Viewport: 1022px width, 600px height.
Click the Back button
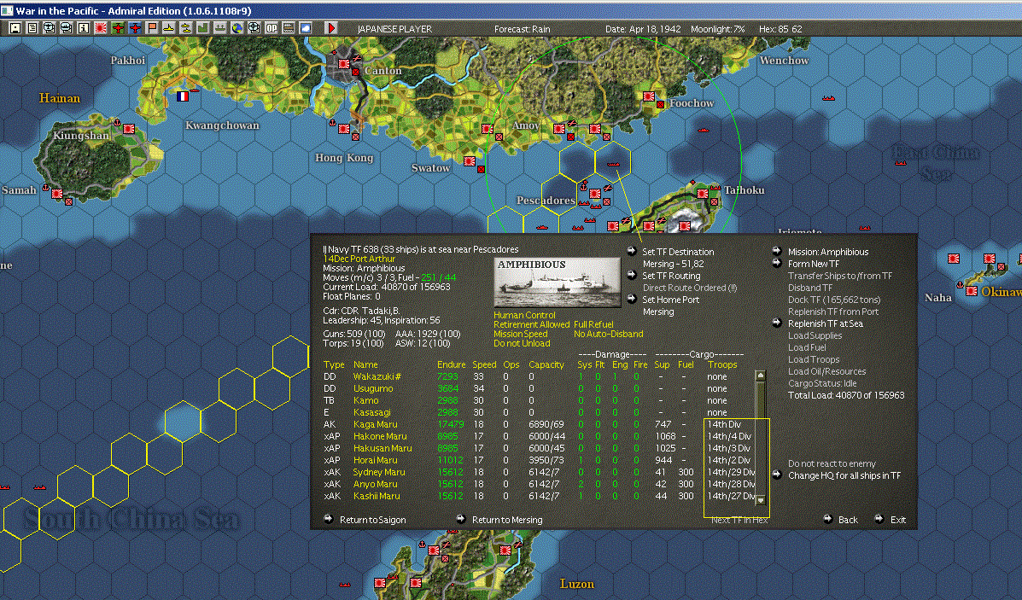pos(847,520)
